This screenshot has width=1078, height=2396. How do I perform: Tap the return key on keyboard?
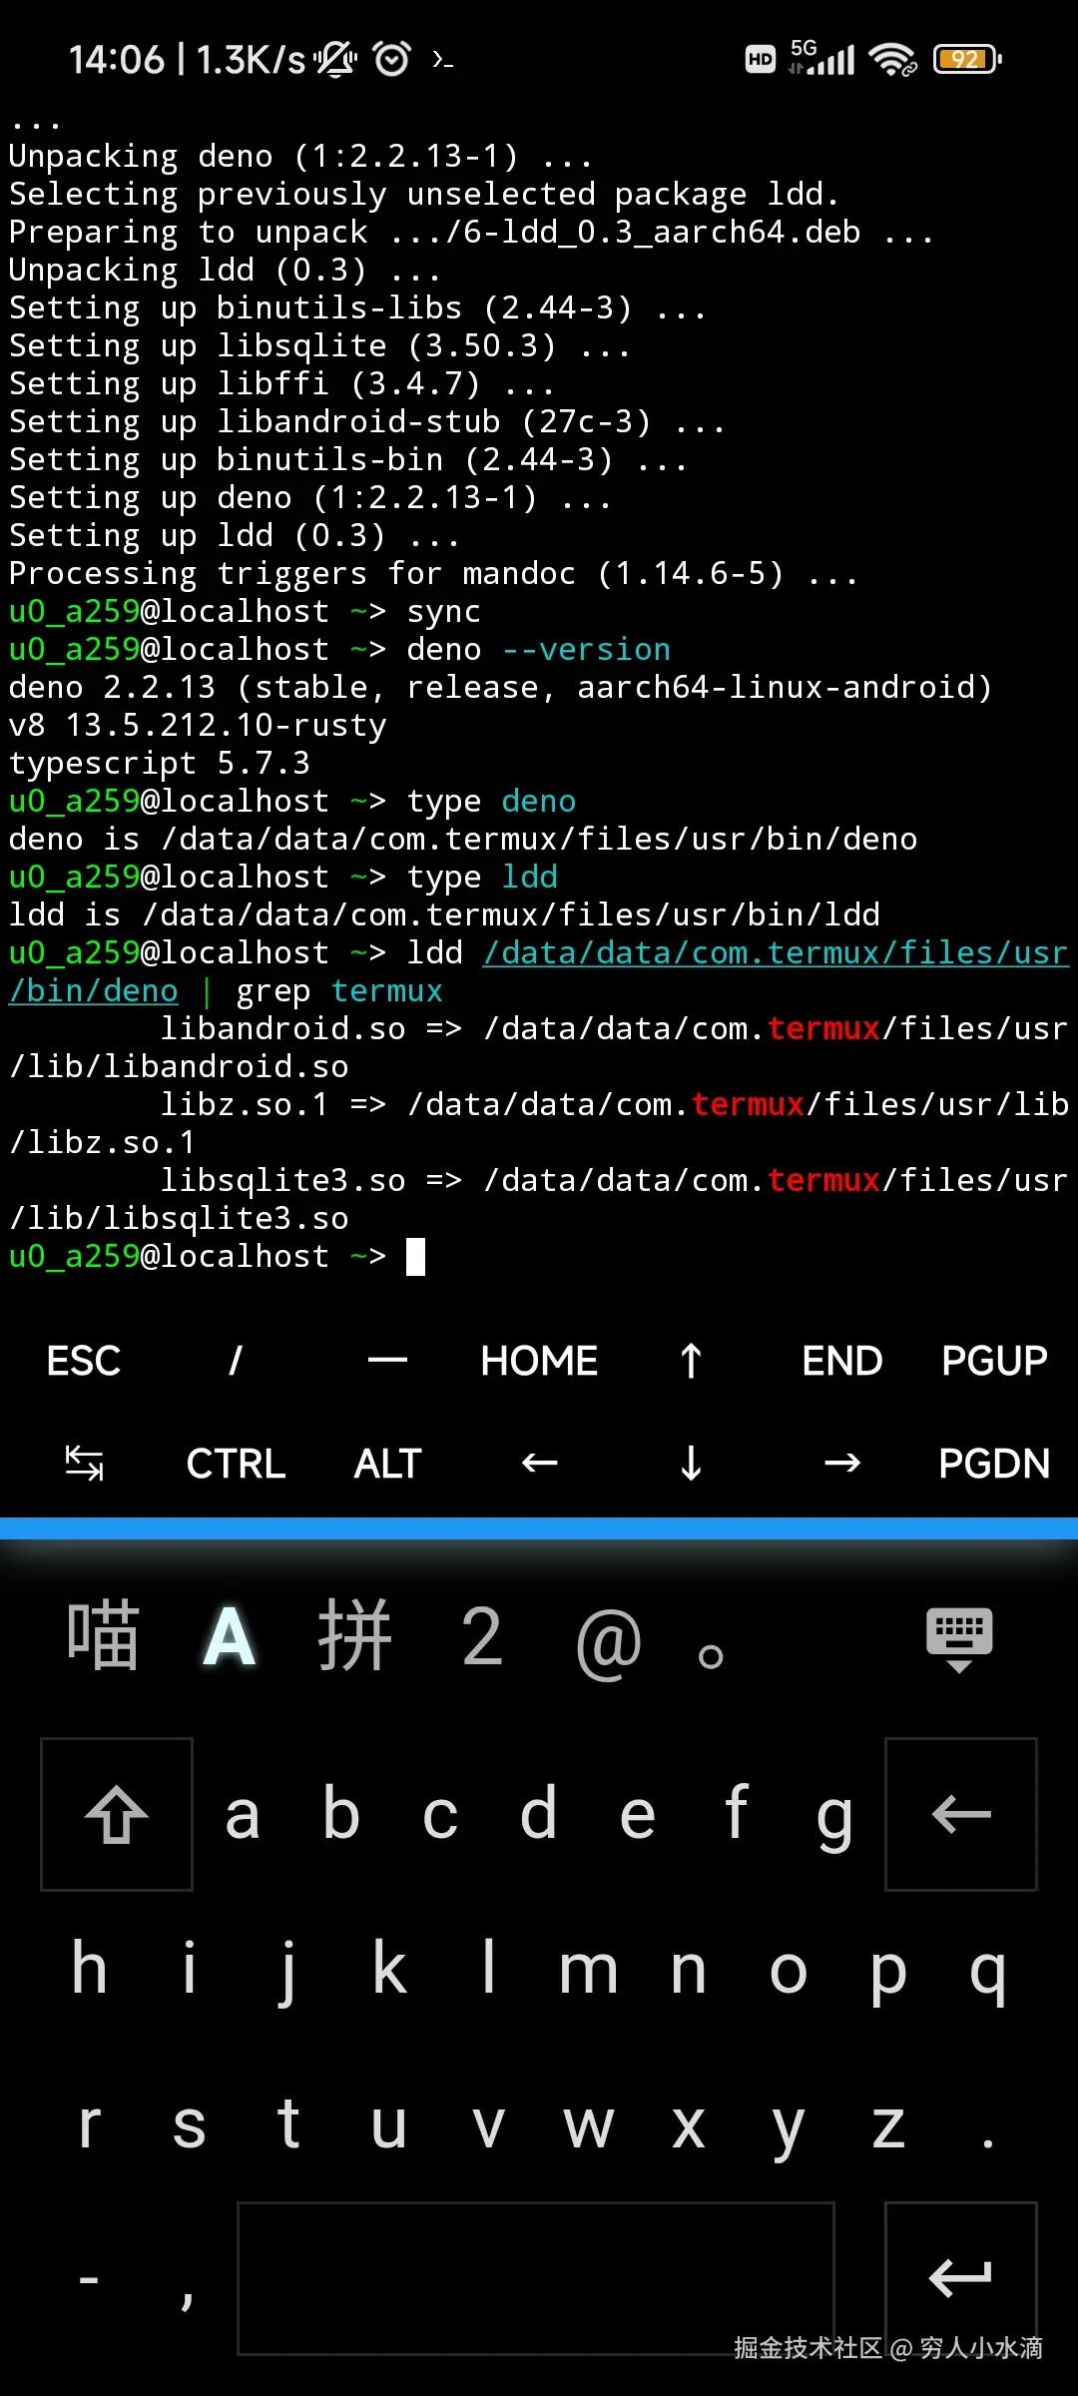coord(961,2277)
